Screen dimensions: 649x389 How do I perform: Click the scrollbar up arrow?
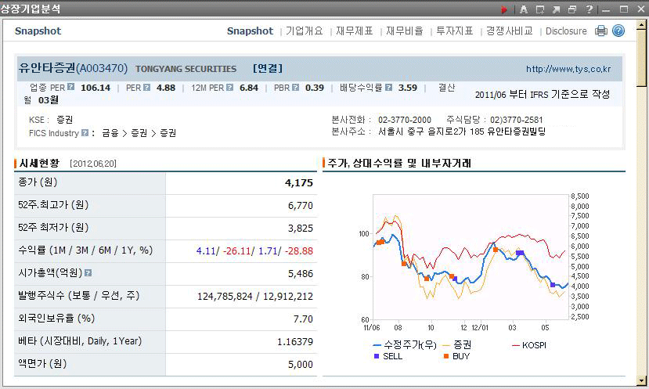(x=641, y=24)
